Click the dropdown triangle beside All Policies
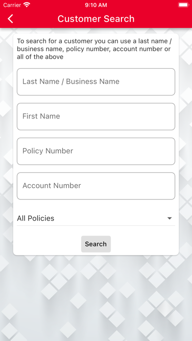Screen dimensions: 192x341 [x=169, y=219]
